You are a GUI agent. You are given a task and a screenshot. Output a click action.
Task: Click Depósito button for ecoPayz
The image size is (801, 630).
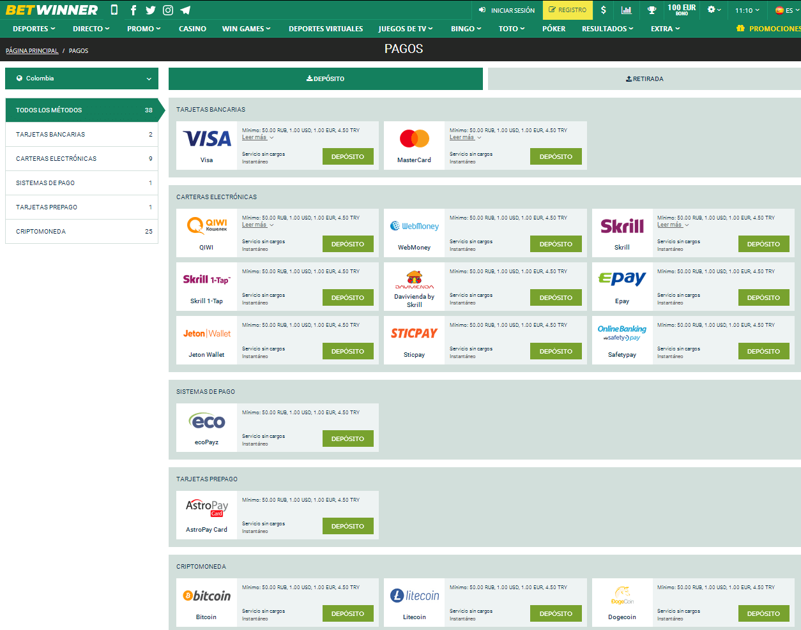(348, 439)
